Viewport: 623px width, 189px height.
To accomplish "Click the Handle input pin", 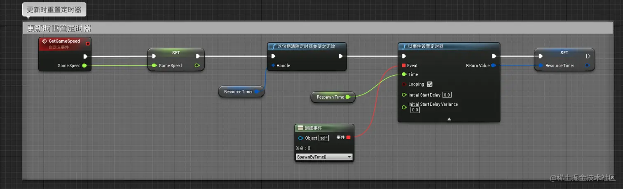I will 273,65.
